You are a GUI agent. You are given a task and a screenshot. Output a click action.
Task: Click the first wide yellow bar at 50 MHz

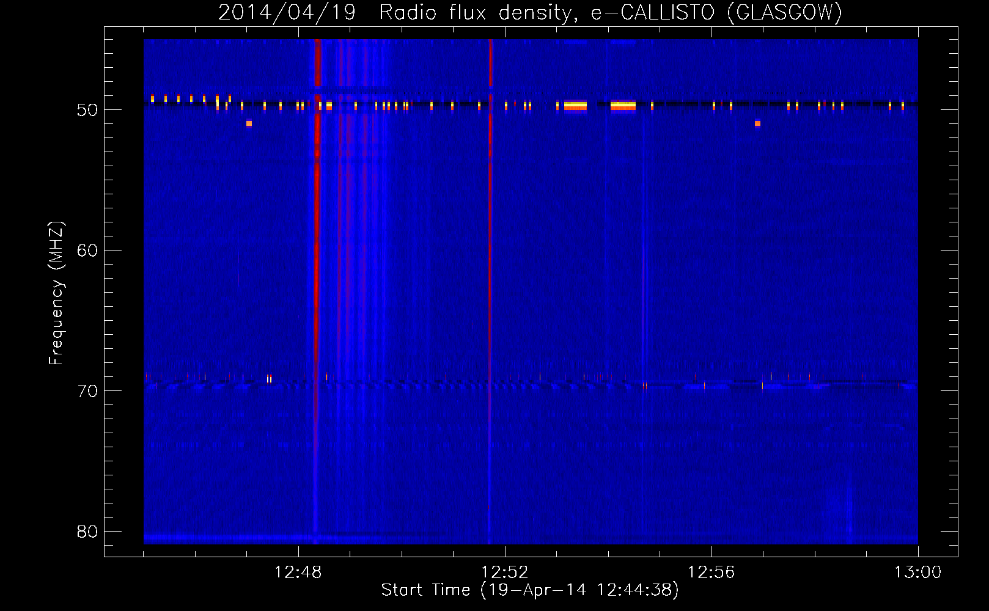pos(575,106)
